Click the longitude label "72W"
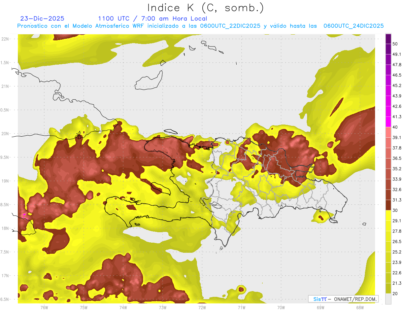The width and height of the screenshot is (404, 312). pos(202,308)
